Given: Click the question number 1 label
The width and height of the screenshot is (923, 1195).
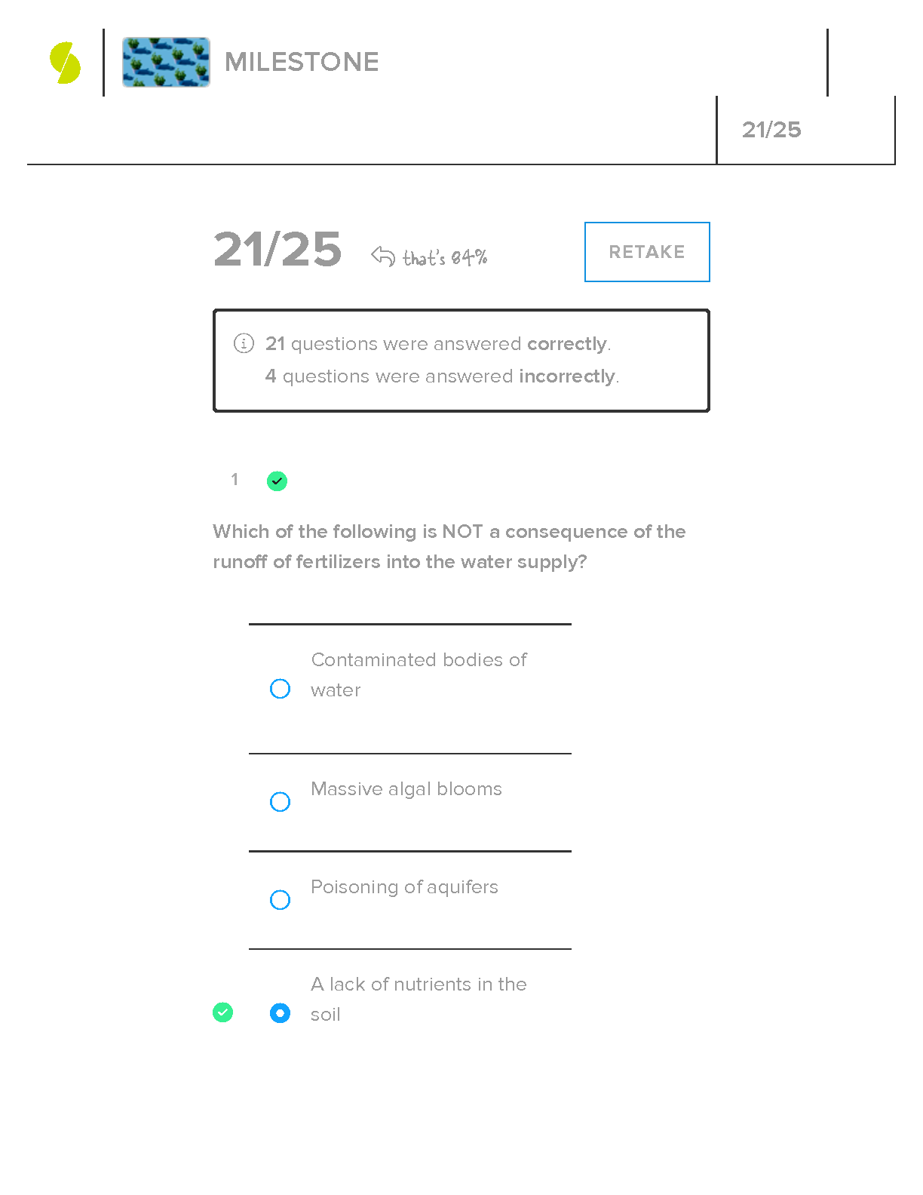Looking at the screenshot, I should 235,480.
